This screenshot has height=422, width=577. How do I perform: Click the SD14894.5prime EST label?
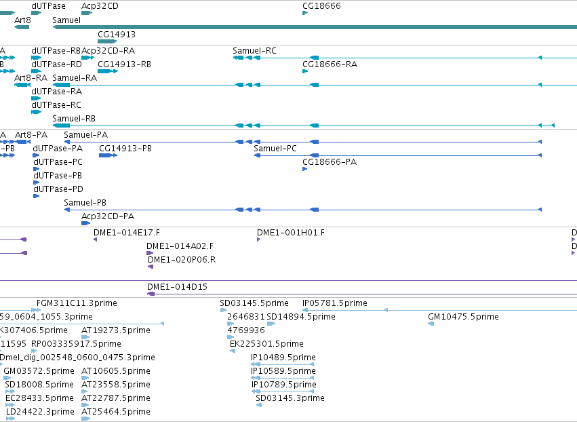[x=301, y=317]
